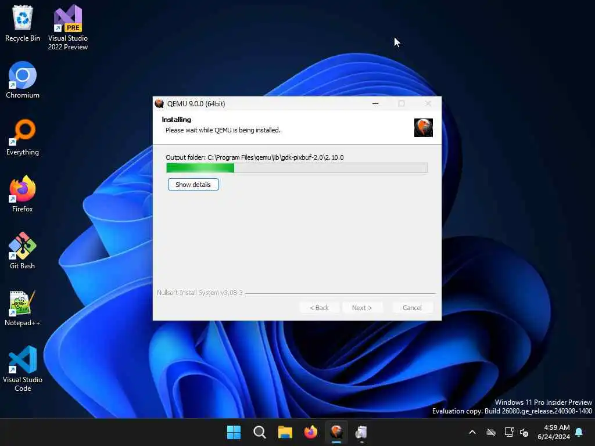Click the greyed-out maximize button of the installer
The width and height of the screenshot is (595, 446).
[402, 103]
